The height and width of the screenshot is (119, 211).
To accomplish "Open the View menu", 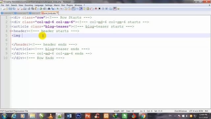I will point(21,5).
